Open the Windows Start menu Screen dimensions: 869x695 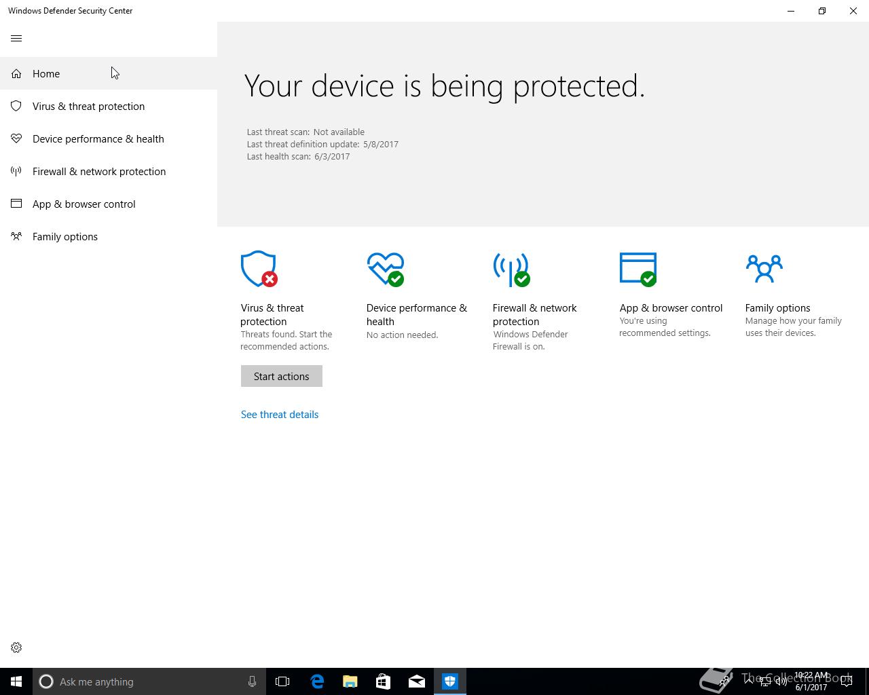click(x=16, y=681)
